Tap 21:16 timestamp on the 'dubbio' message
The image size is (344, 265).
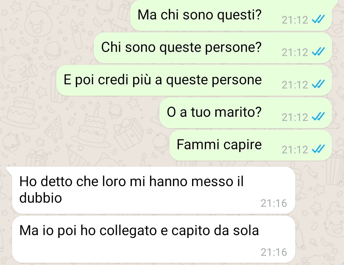274,203
